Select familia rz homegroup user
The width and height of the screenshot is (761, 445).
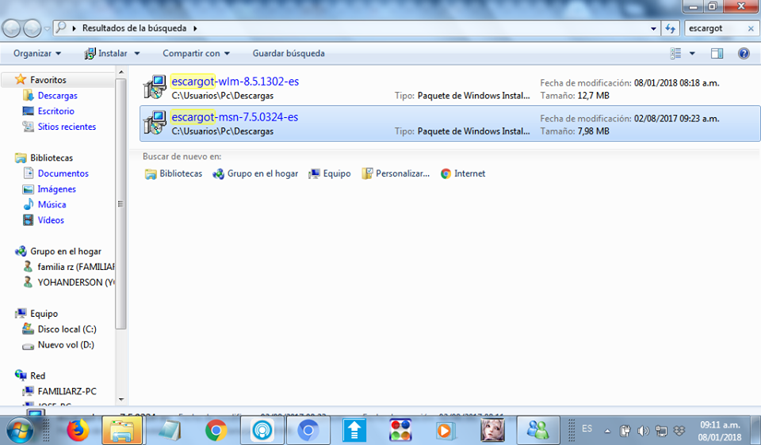pyautogui.click(x=76, y=267)
